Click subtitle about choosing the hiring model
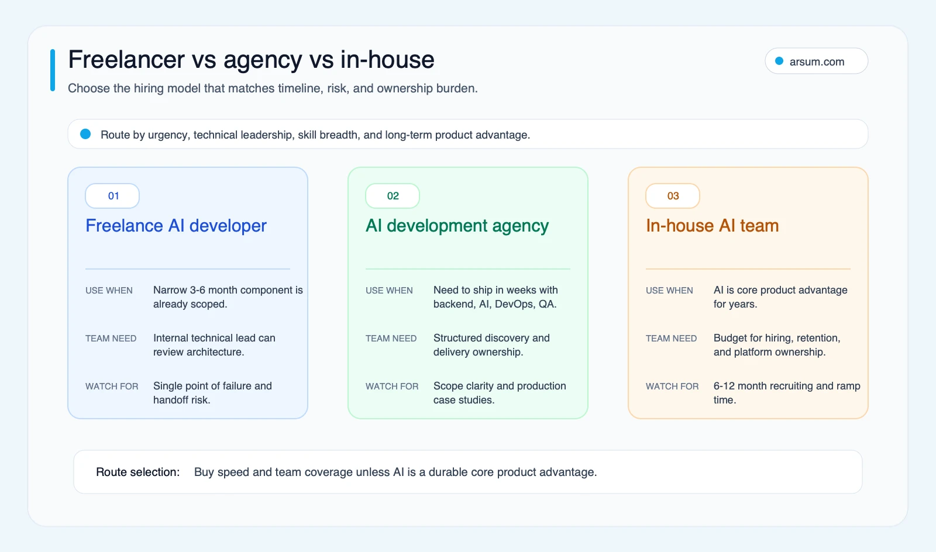Image resolution: width=936 pixels, height=552 pixels. 273,88
